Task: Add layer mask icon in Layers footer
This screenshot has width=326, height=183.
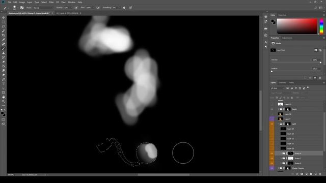Action: pyautogui.click(x=302, y=174)
